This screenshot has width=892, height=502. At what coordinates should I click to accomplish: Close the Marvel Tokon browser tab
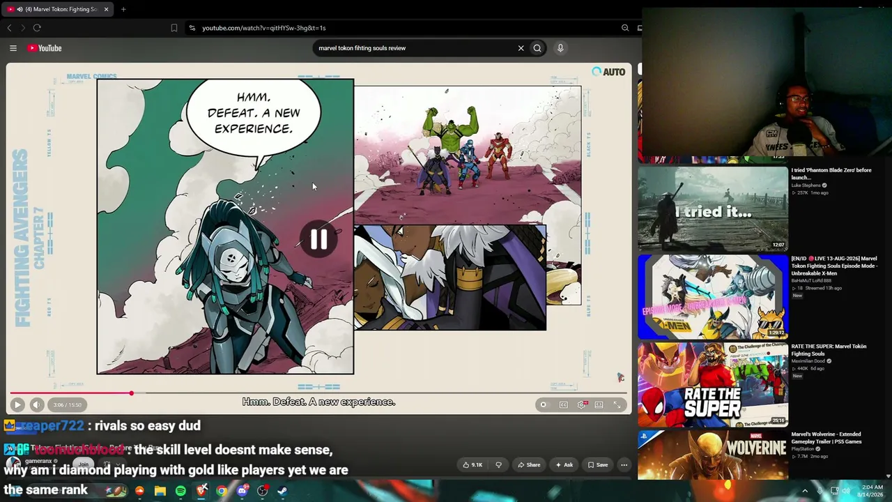tap(106, 9)
